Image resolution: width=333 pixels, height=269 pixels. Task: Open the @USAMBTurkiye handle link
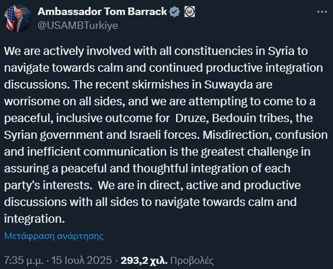78,25
